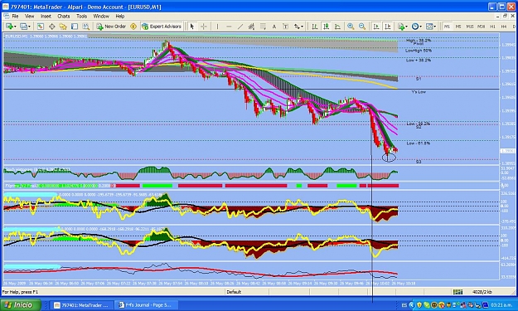Select the Cursor arrow tool
Screen dimensions: 518x311
[192, 27]
